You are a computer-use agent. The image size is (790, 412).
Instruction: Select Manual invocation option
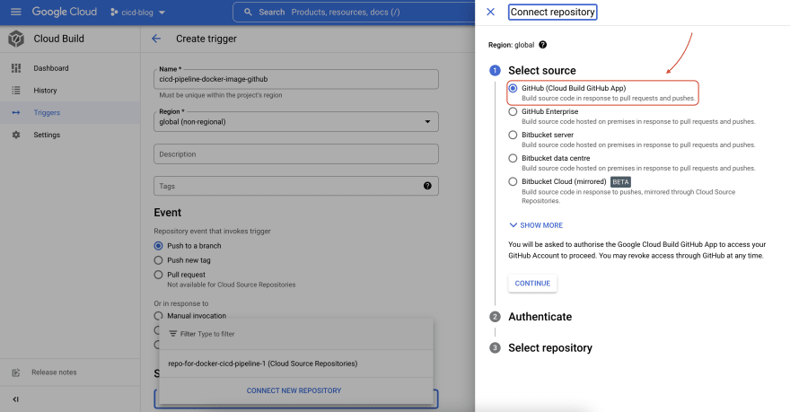(x=158, y=316)
